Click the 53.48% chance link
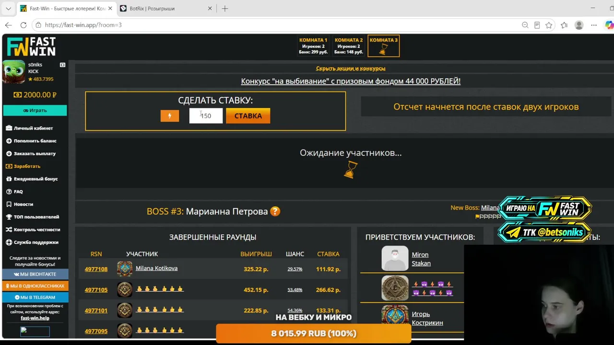The height and width of the screenshot is (345, 614). (295, 290)
